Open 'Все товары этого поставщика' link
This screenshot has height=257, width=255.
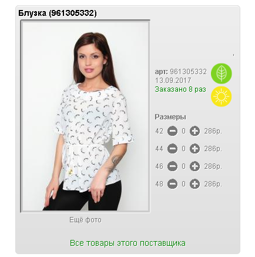pyautogui.click(x=127, y=243)
